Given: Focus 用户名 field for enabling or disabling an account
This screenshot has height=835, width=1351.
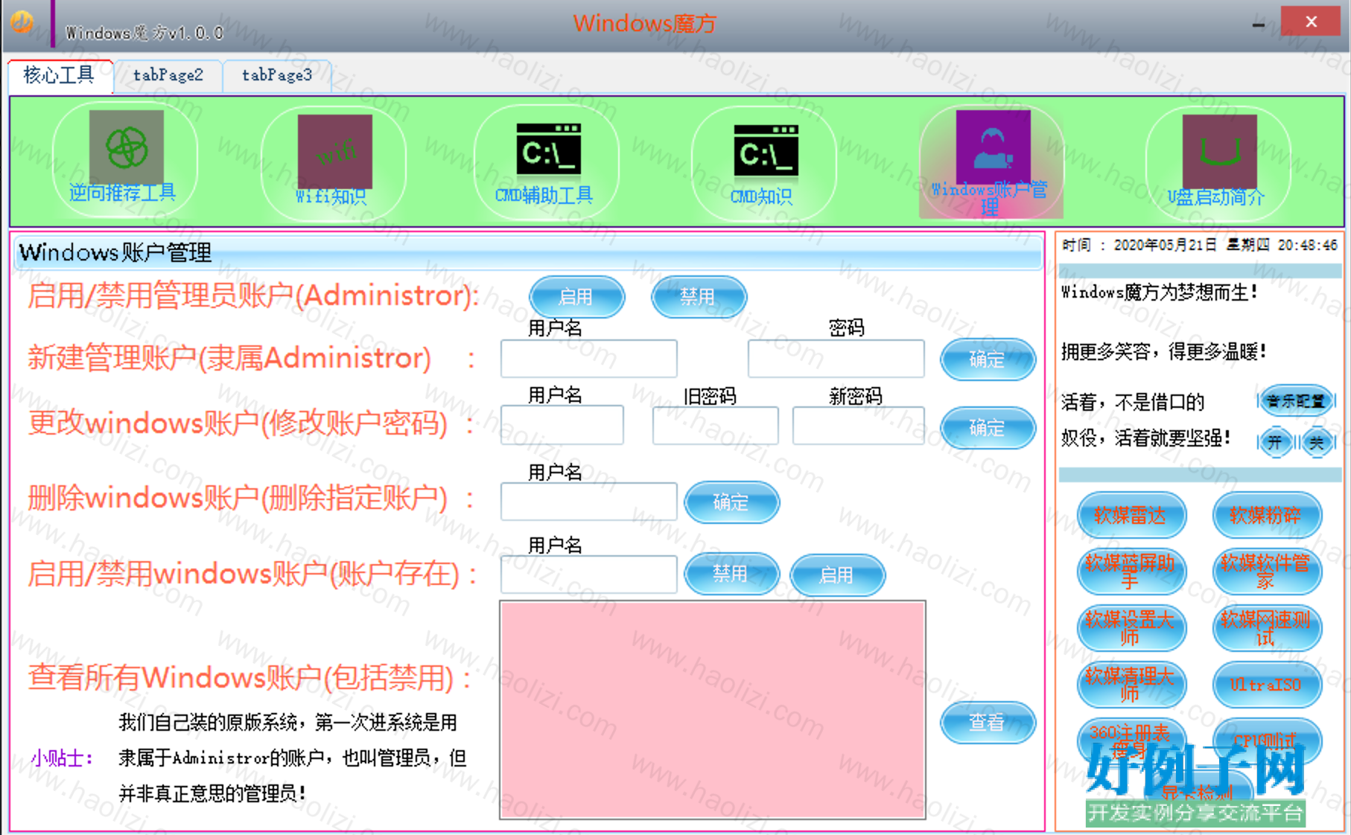Looking at the screenshot, I should (588, 574).
